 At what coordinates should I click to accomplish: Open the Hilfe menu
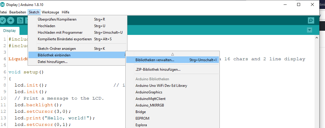click(x=65, y=12)
